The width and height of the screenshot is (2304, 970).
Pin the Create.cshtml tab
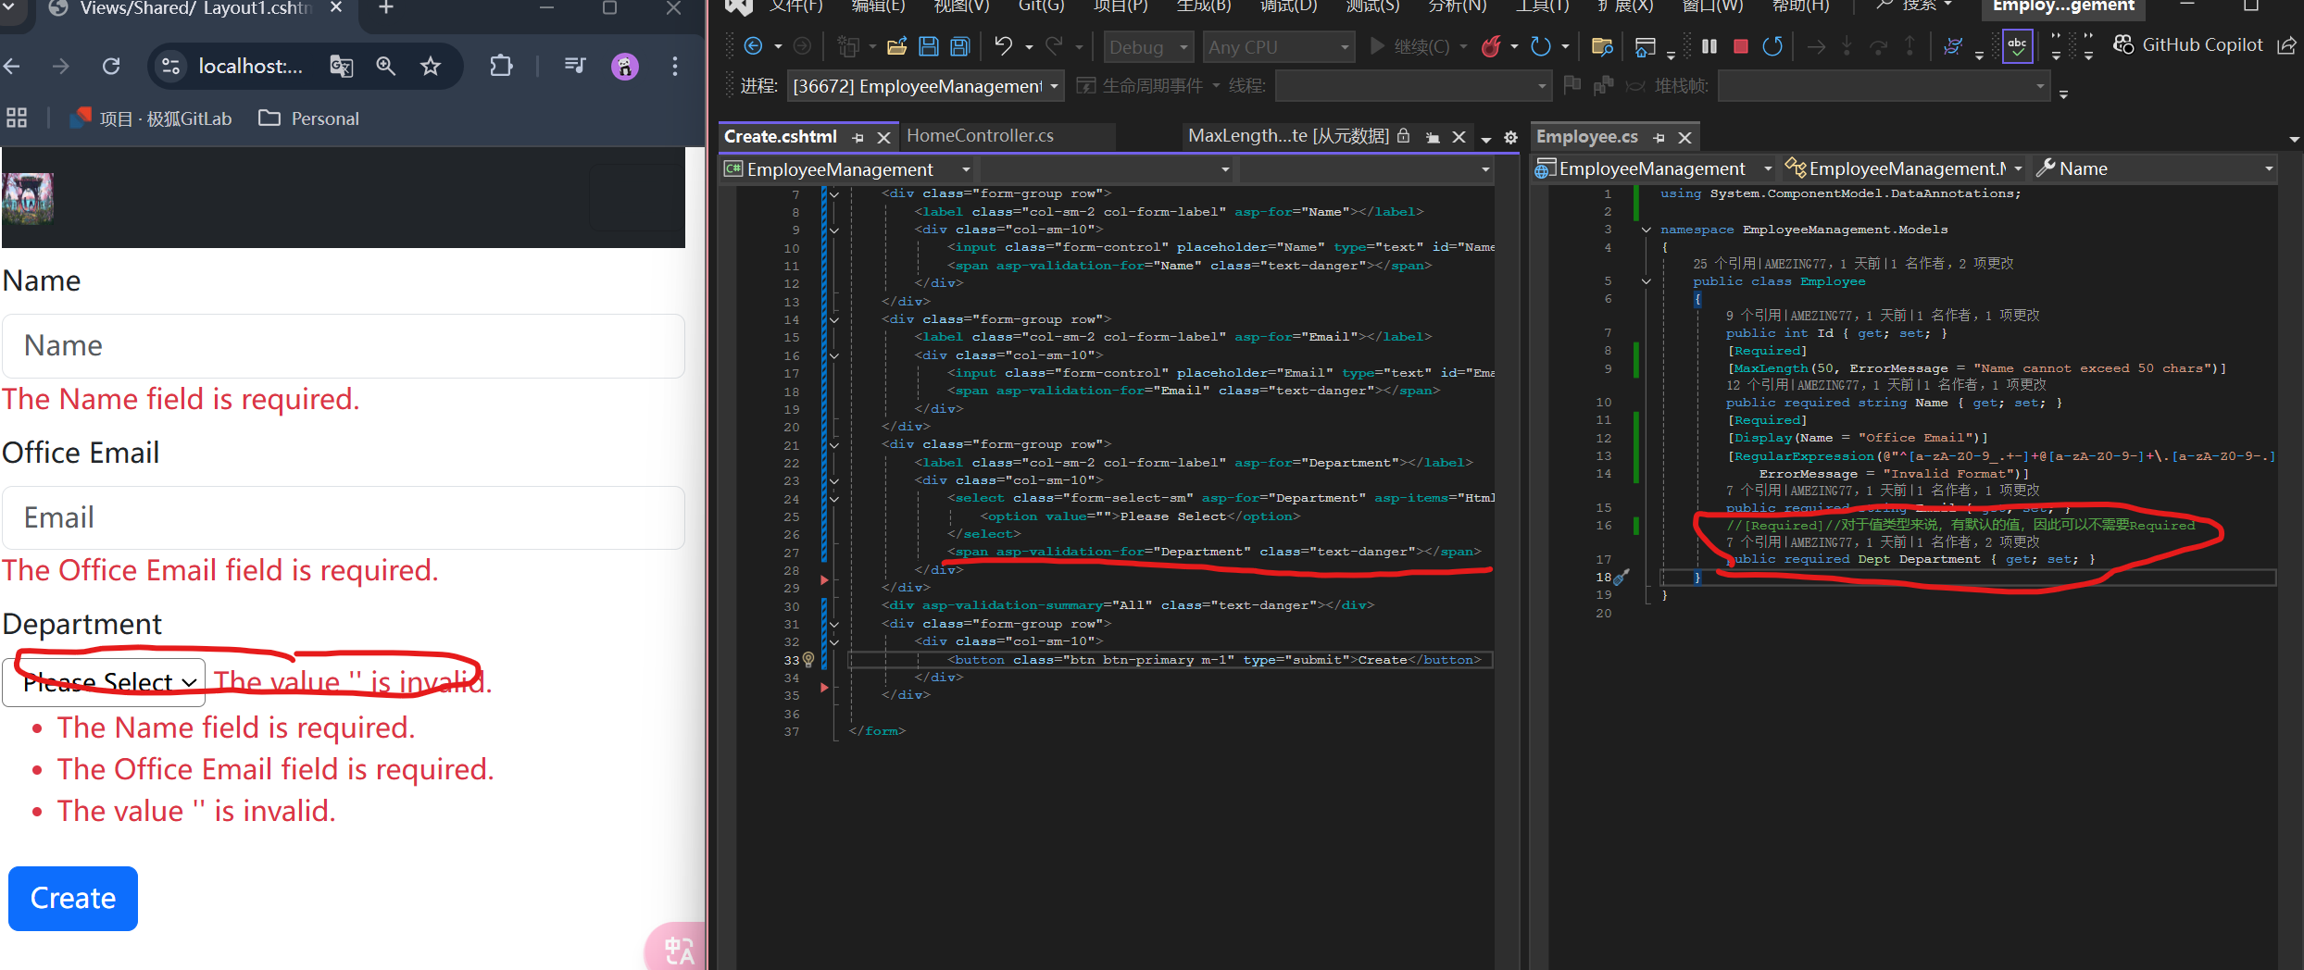[x=858, y=138]
